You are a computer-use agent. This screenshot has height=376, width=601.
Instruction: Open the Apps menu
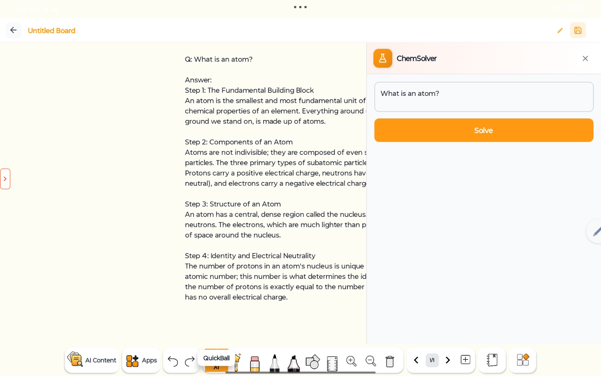[142, 360]
